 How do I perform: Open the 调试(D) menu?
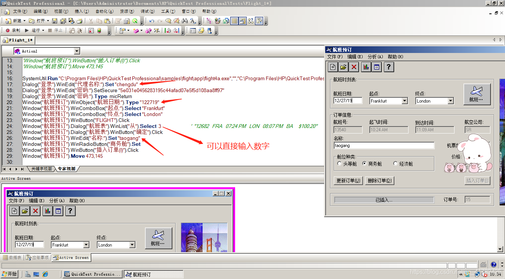(x=148, y=12)
